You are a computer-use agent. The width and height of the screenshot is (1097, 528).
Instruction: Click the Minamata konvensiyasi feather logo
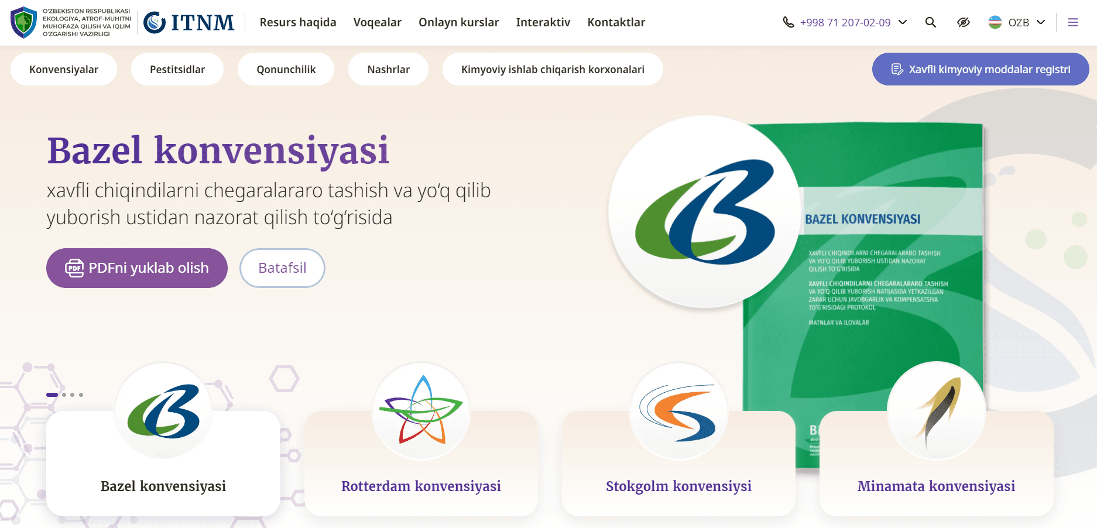coord(936,410)
